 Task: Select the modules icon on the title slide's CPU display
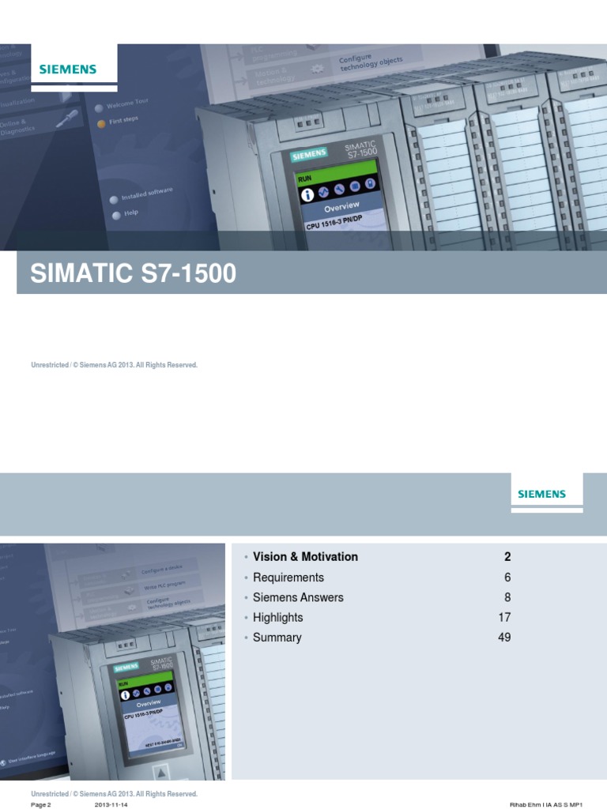(355, 186)
